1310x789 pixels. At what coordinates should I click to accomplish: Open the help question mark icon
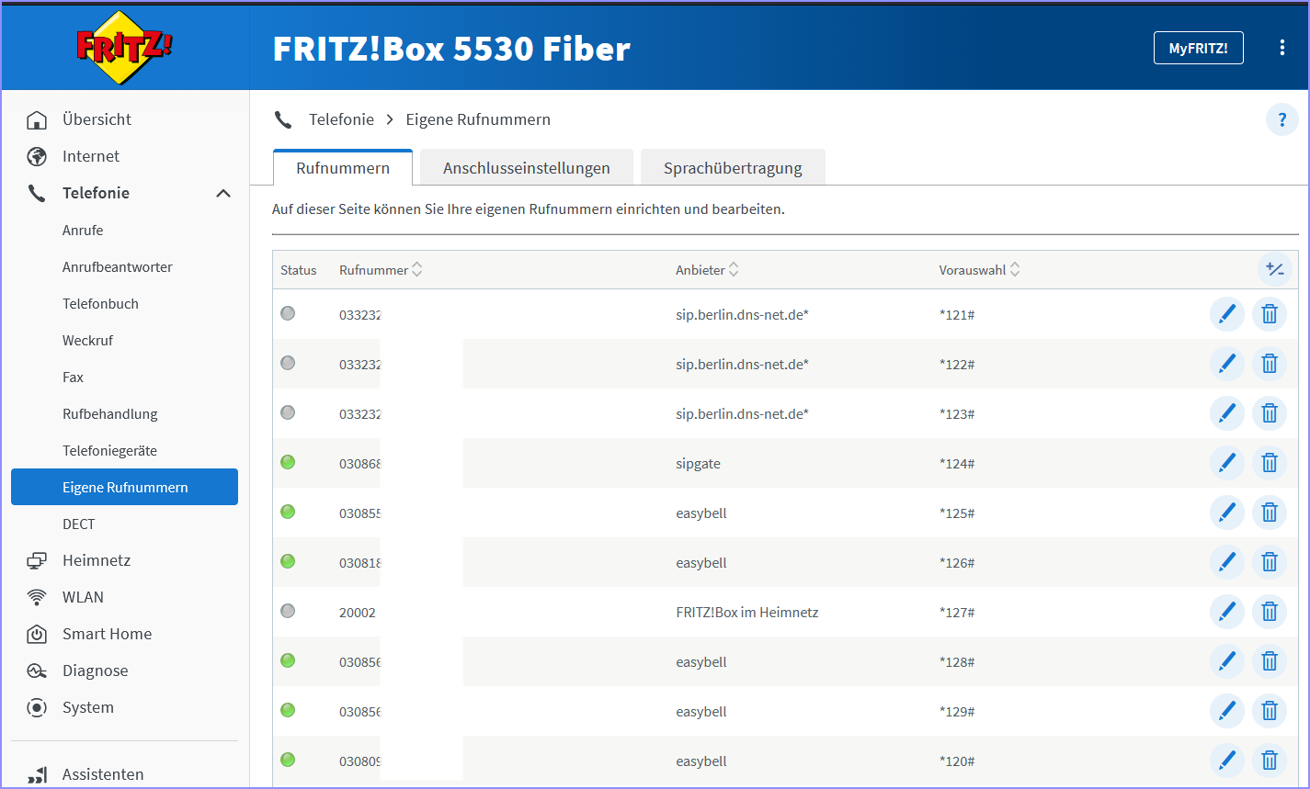coord(1282,119)
